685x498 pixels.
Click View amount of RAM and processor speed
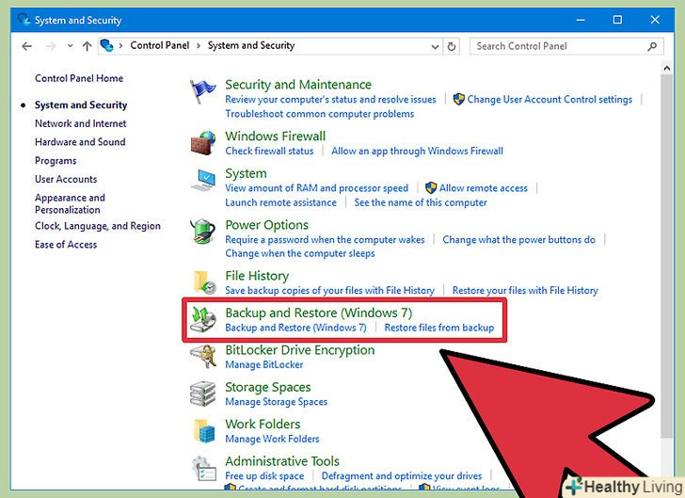(316, 188)
